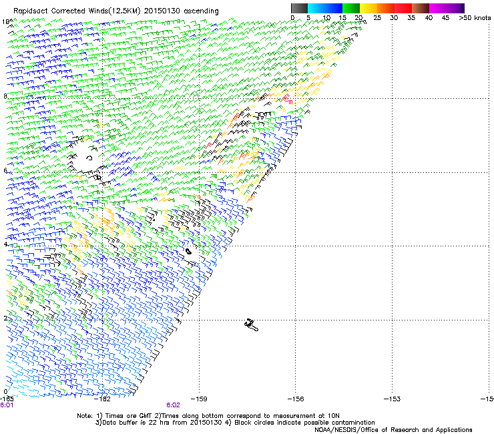Pick the red 30-35 knots legend swatch
This screenshot has width=494, height=434.
403,8
